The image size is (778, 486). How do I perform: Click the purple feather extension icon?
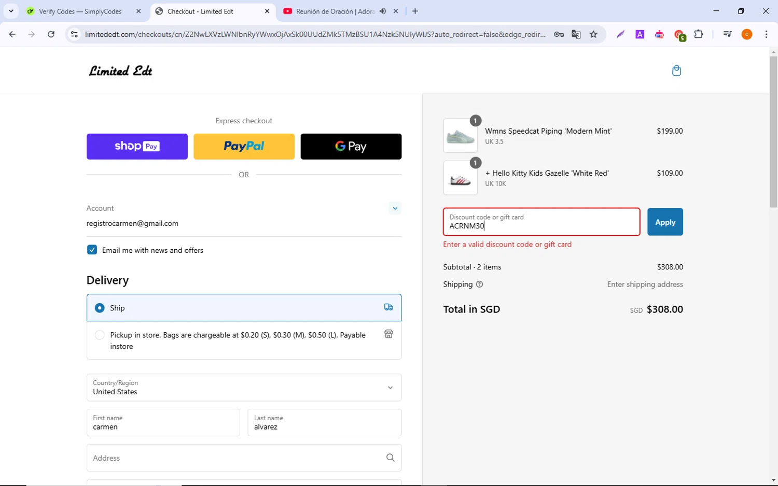(x=620, y=35)
